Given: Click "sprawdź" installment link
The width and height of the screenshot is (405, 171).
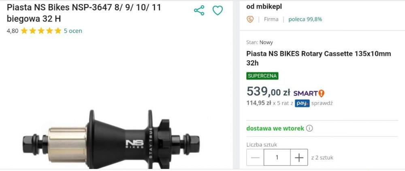Looking at the screenshot, I should pyautogui.click(x=322, y=103).
